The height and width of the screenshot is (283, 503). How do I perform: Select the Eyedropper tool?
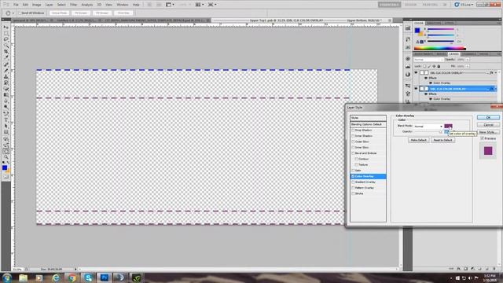6,57
